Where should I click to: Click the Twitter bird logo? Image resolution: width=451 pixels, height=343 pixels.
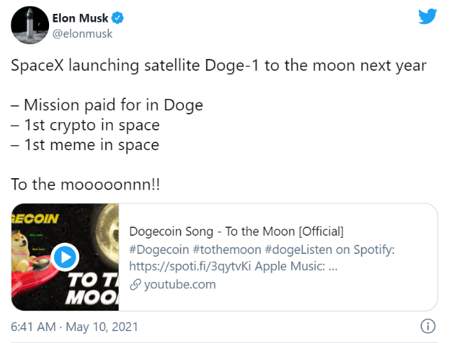[x=427, y=18]
